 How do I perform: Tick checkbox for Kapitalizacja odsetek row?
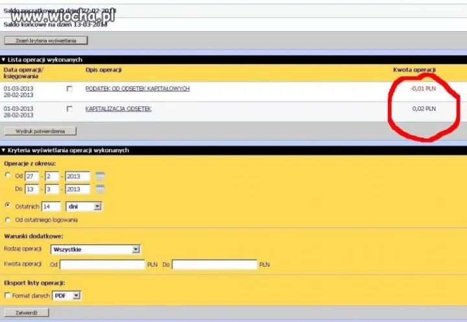[69, 109]
